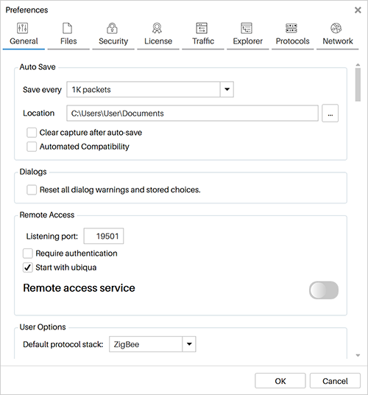Select the Explorer tree icon
This screenshot has width=368, height=395.
point(247,28)
